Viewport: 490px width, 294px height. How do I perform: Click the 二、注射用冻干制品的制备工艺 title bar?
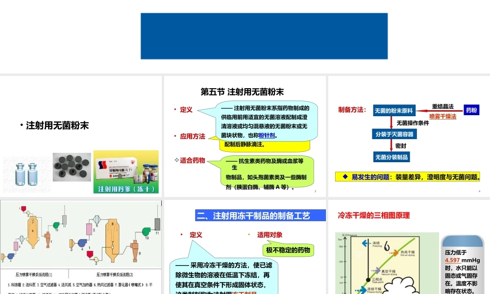[260, 215]
